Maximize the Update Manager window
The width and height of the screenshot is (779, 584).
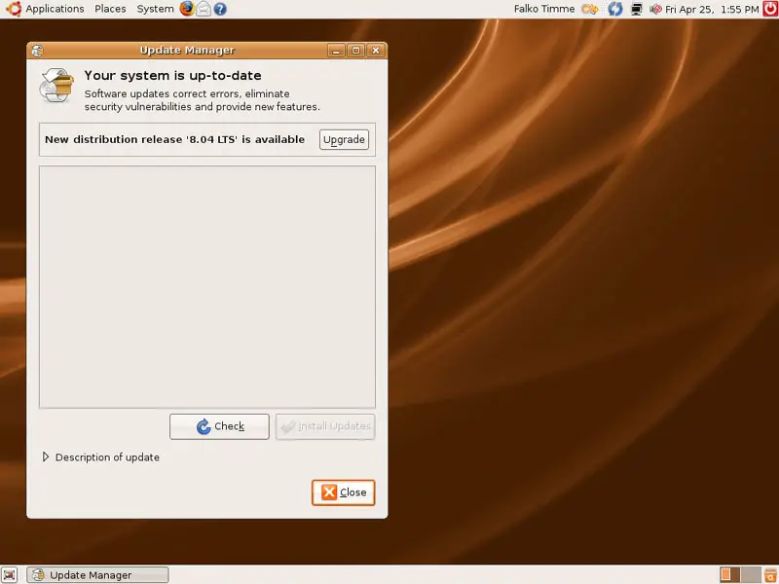[355, 51]
